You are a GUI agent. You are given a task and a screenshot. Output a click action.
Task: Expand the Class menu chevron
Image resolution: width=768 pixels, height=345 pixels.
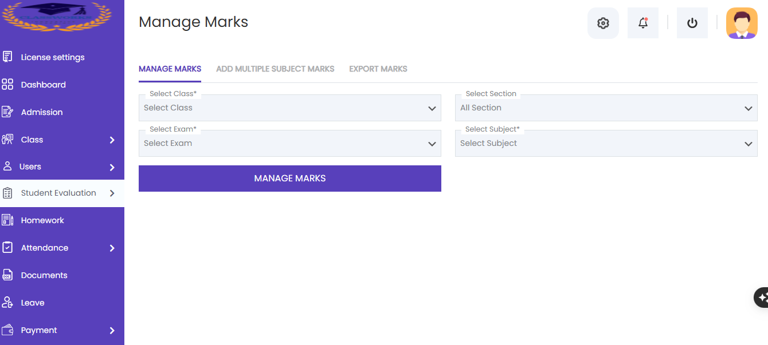tap(112, 140)
